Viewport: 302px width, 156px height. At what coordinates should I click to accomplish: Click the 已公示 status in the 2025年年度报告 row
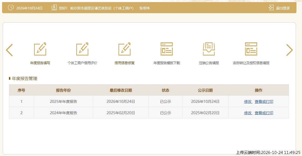tap(165, 102)
